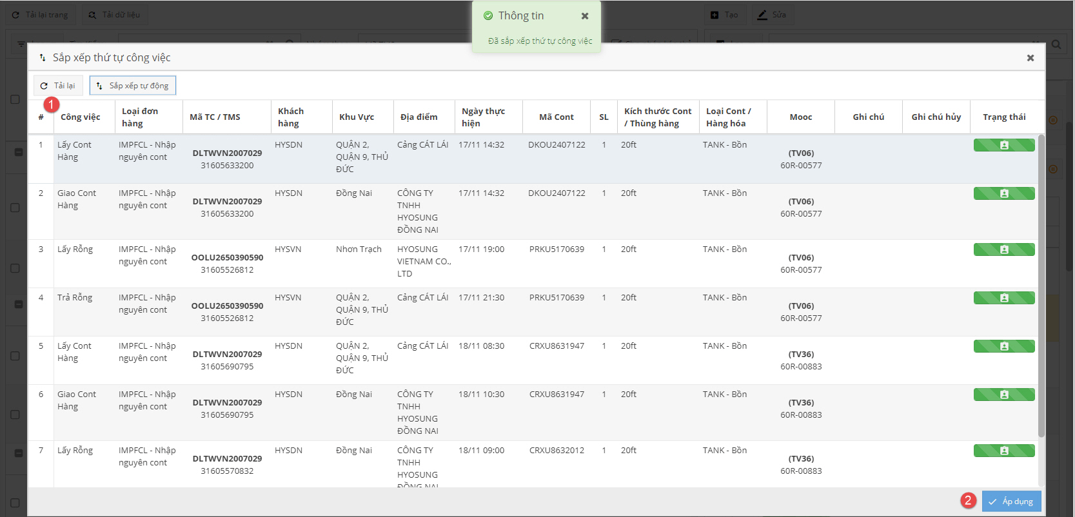Viewport: 1075px width, 517px height.
Task: Click status badge on row 3 Lấy Rỗng
Action: (1003, 250)
